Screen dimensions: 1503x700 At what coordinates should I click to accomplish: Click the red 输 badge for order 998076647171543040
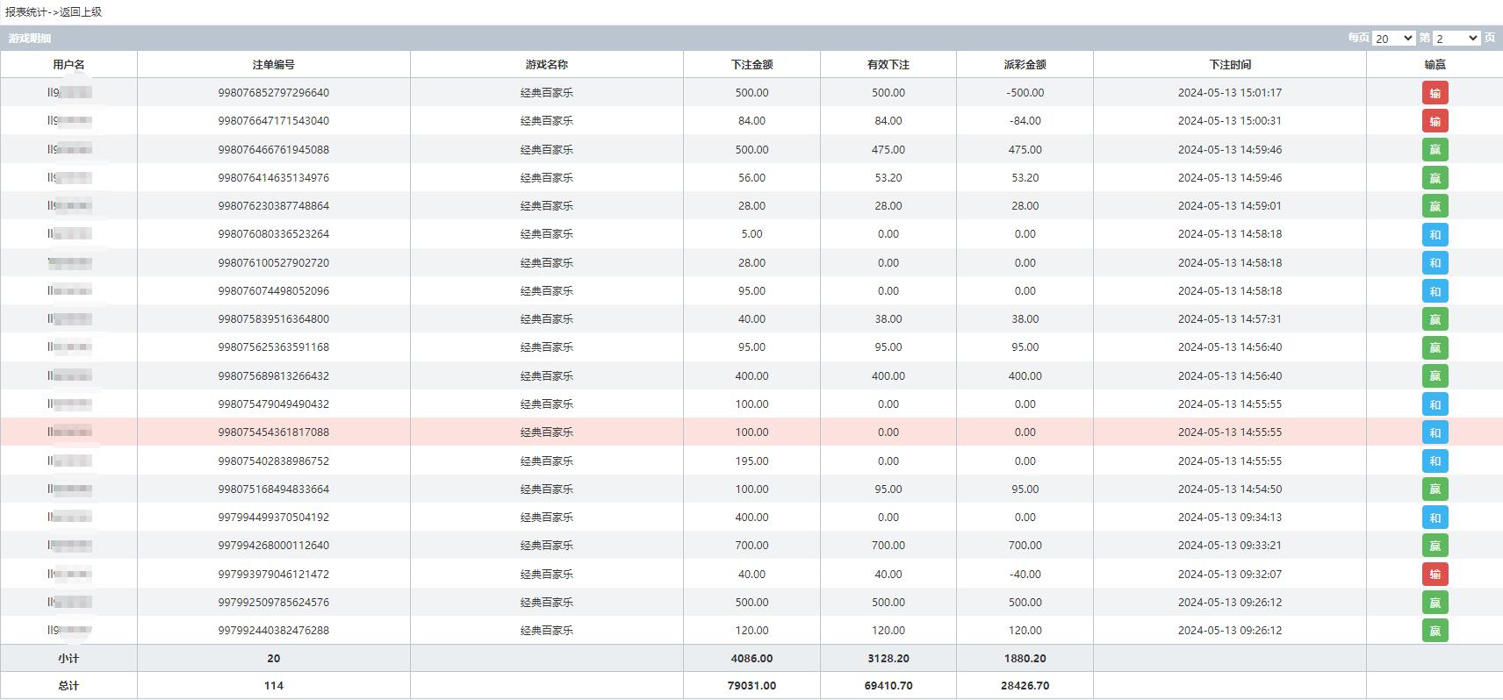coord(1435,121)
